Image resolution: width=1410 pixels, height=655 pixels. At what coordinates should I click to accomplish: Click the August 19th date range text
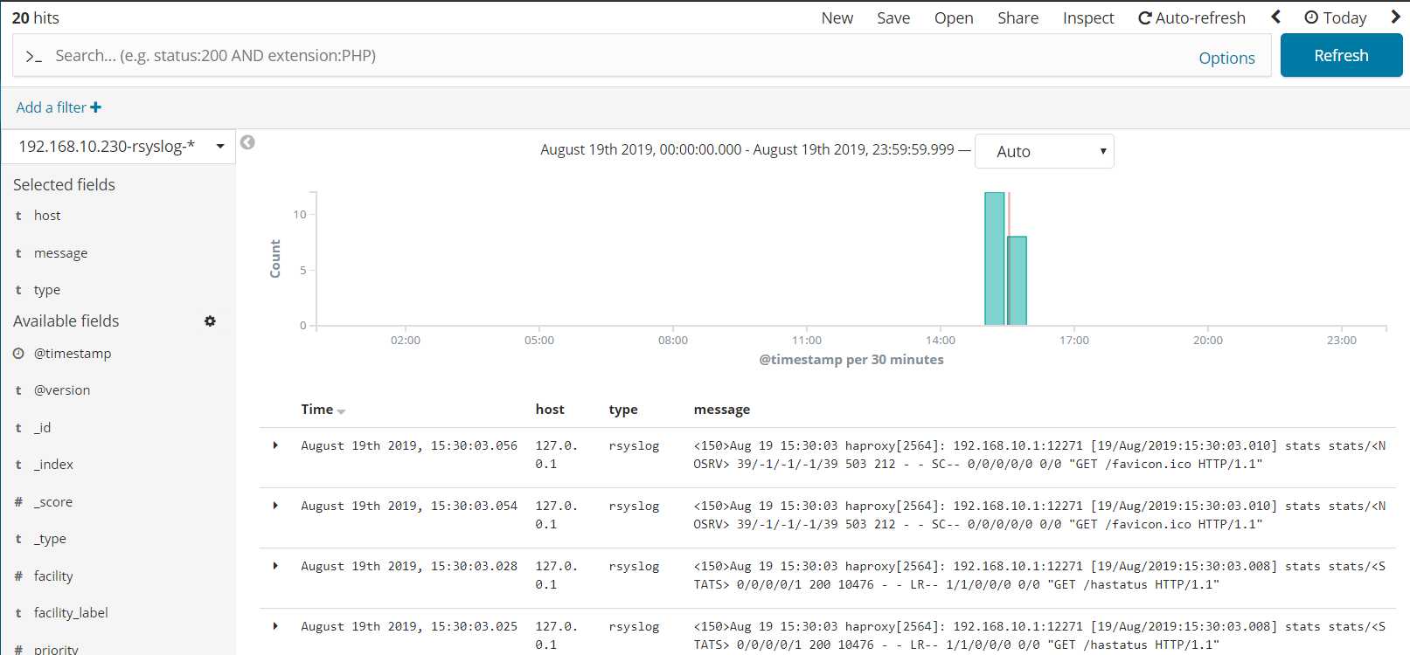747,149
